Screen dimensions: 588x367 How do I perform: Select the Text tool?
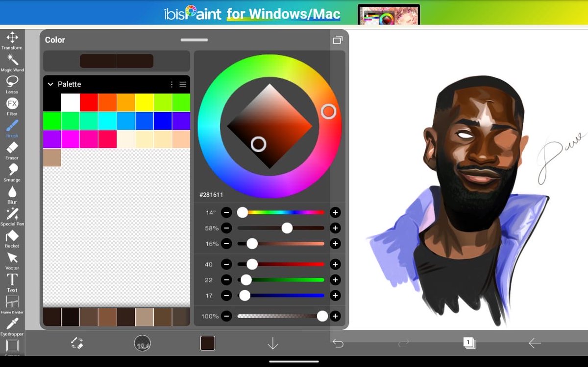click(x=12, y=283)
